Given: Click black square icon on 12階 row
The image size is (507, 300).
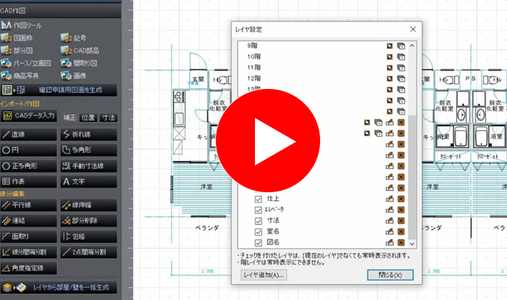Looking at the screenshot, I should [390, 79].
